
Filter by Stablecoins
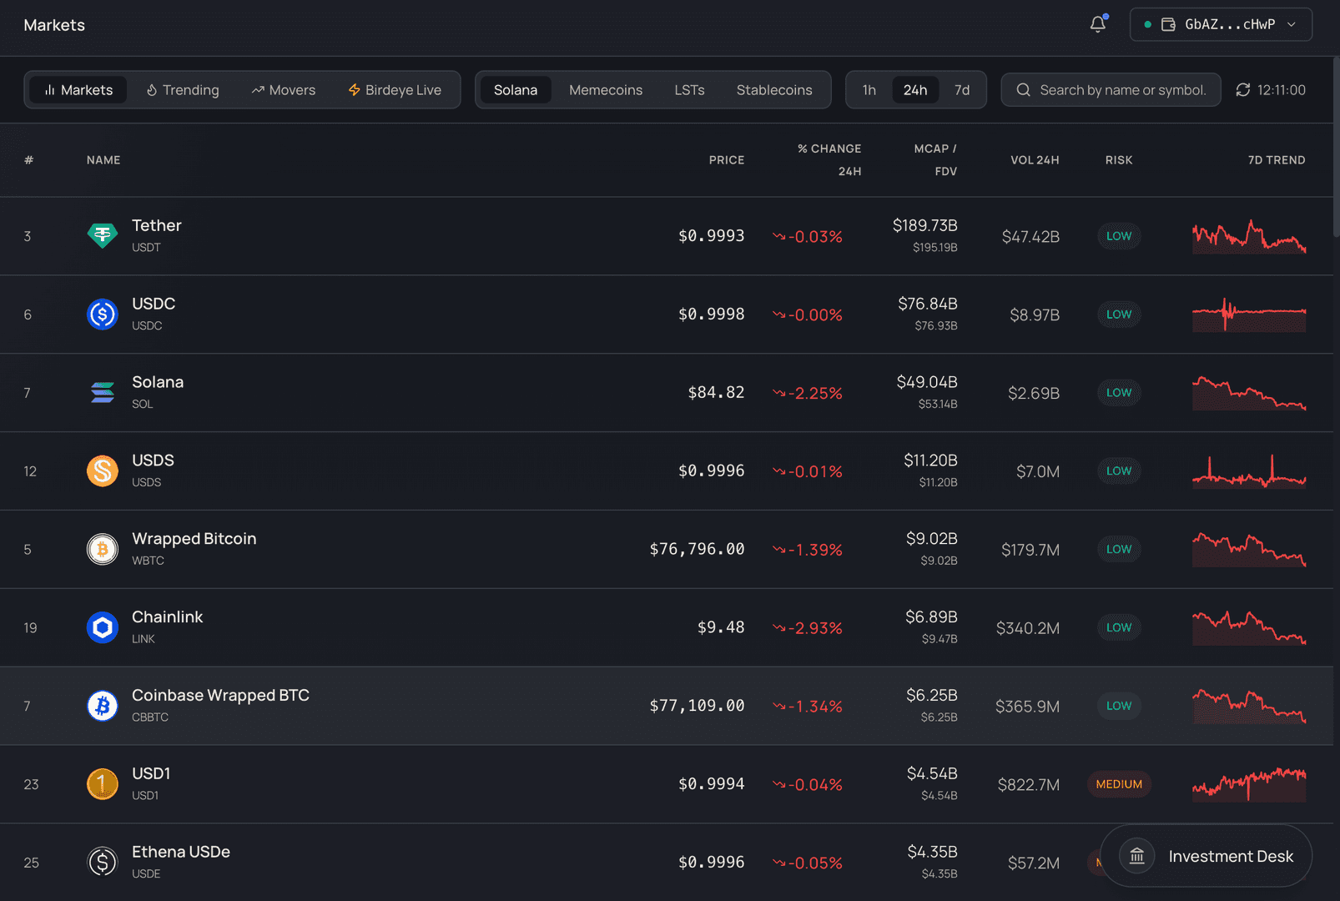click(x=774, y=90)
